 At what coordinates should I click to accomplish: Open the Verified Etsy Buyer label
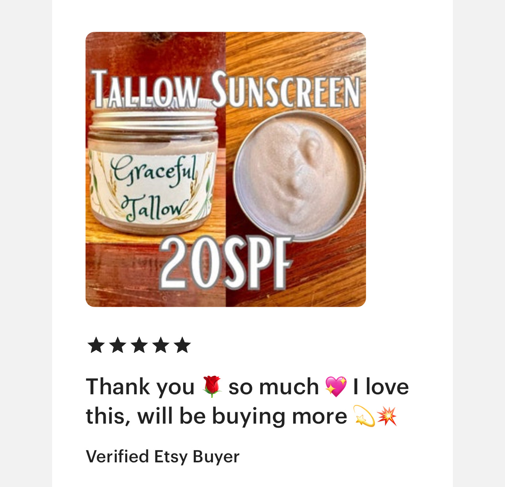162,456
